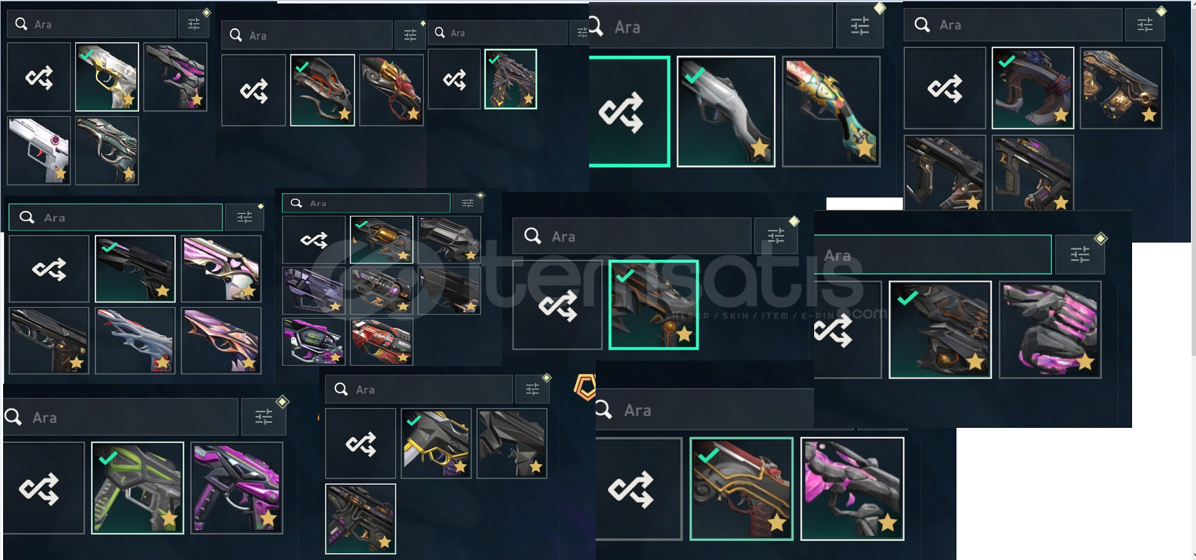
Task: Click the large teal-bordered shuffle tile
Action: (630, 111)
